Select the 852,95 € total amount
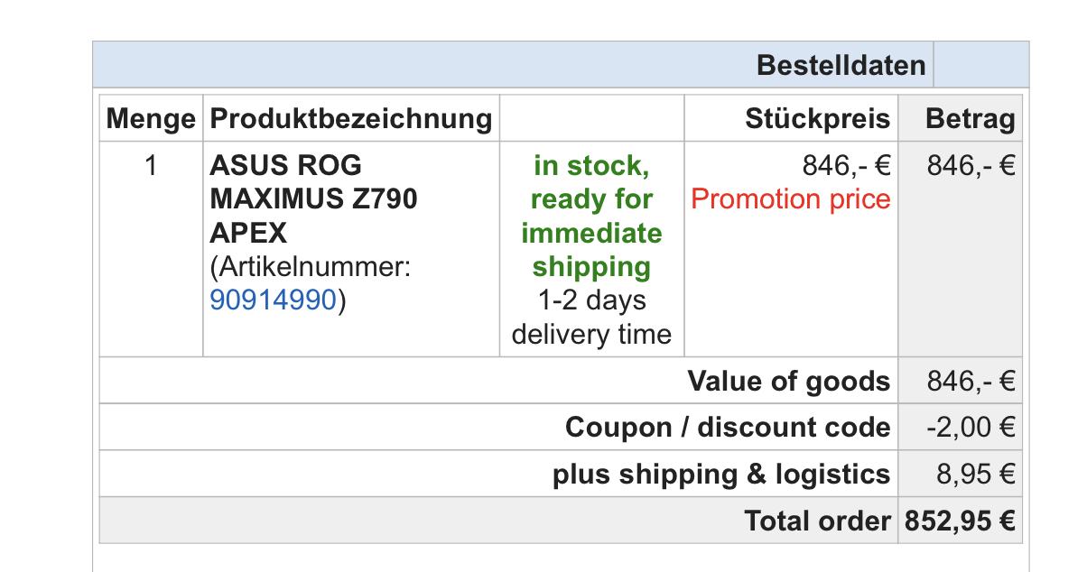Image resolution: width=1087 pixels, height=572 pixels. 959,521
